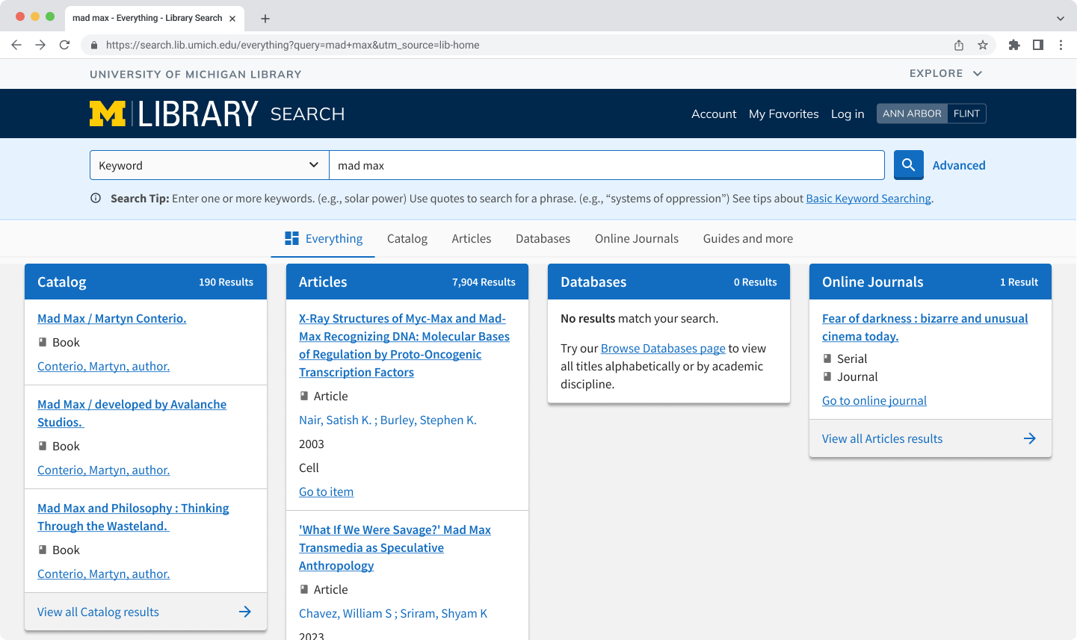This screenshot has width=1077, height=640.
Task: Open a new browser tab with plus
Action: 265,18
